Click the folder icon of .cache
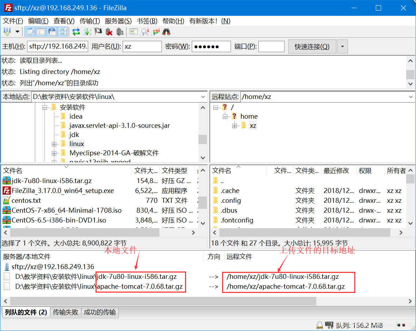 [215, 191]
